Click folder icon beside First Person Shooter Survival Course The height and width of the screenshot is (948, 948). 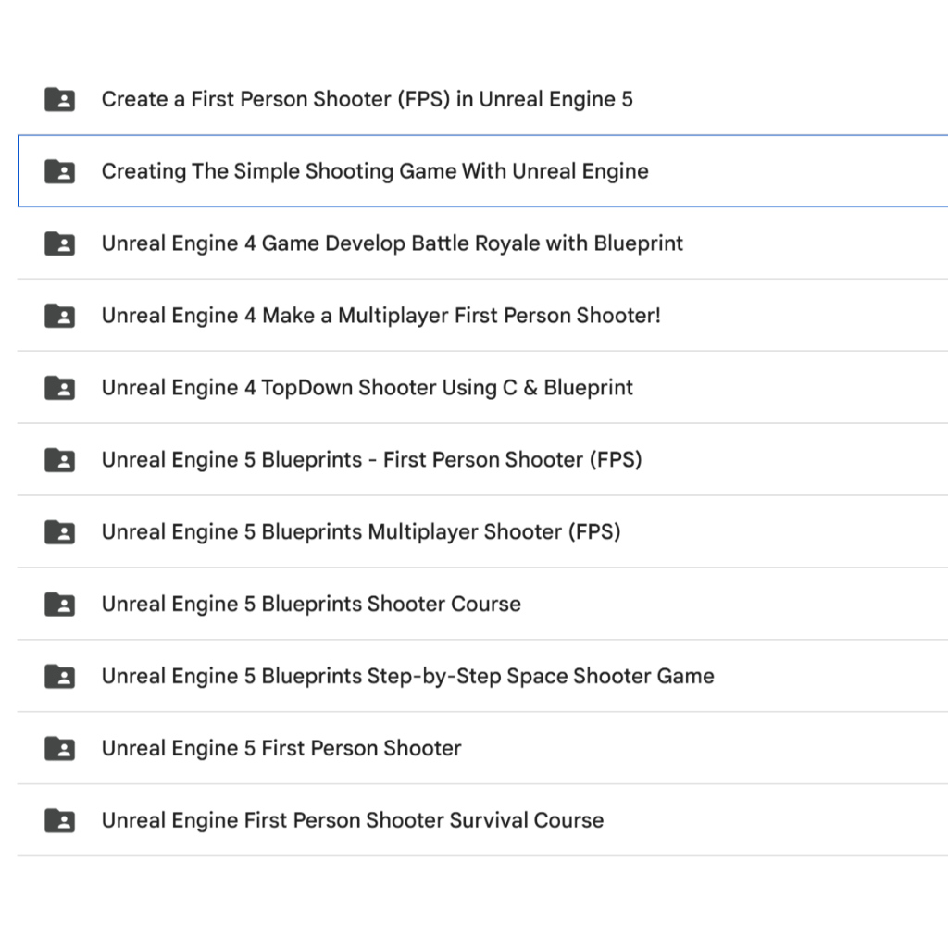pos(60,820)
